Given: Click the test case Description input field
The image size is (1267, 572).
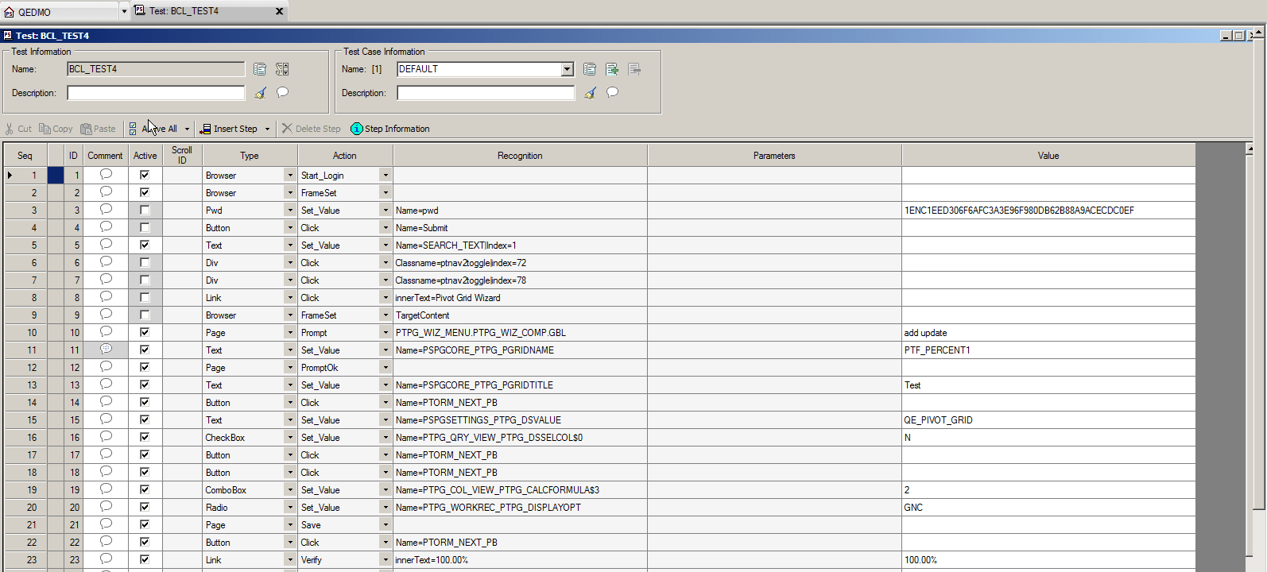Looking at the screenshot, I should (486, 93).
